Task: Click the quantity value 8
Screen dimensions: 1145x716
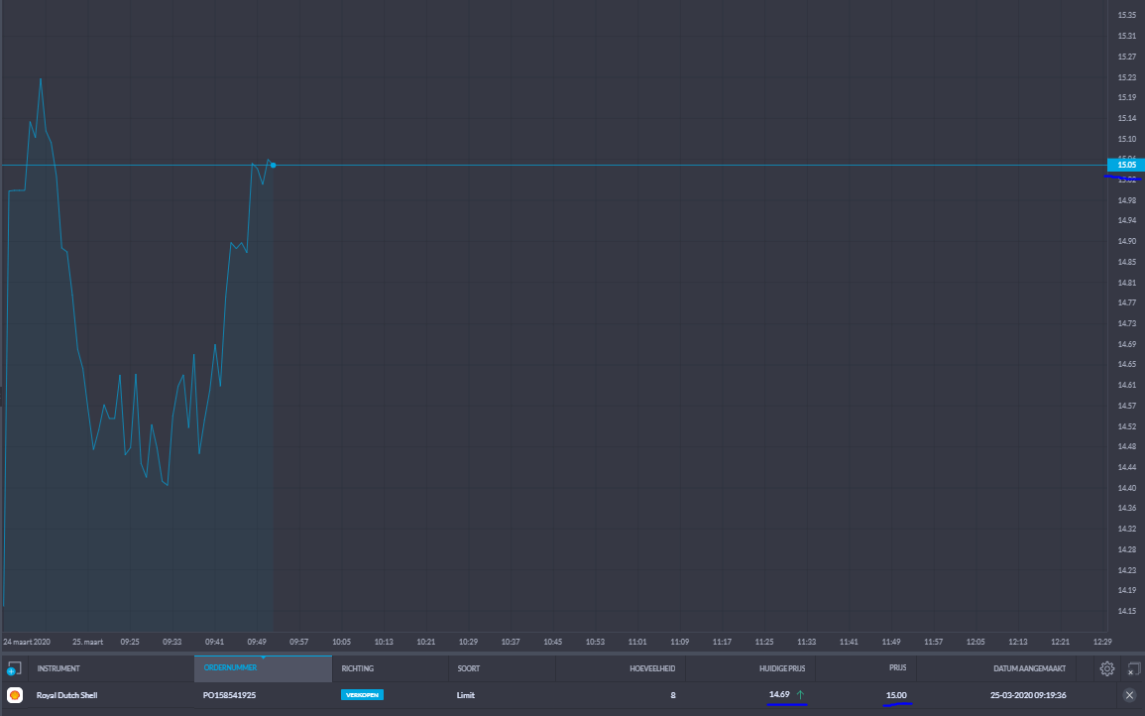Action: tap(672, 695)
